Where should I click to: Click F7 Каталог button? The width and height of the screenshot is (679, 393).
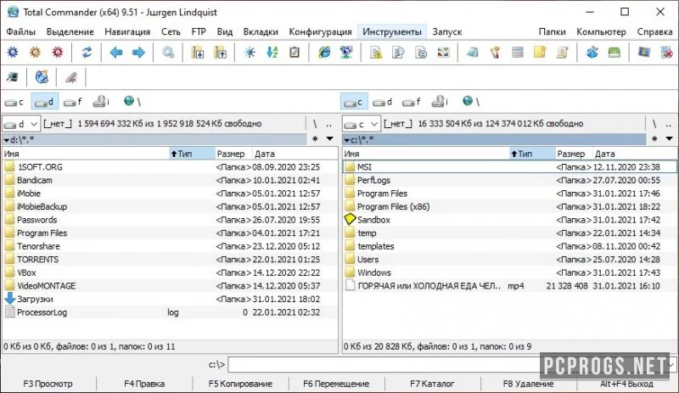(432, 384)
